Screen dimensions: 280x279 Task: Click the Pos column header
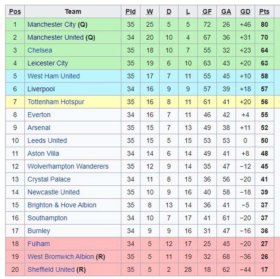15,11
